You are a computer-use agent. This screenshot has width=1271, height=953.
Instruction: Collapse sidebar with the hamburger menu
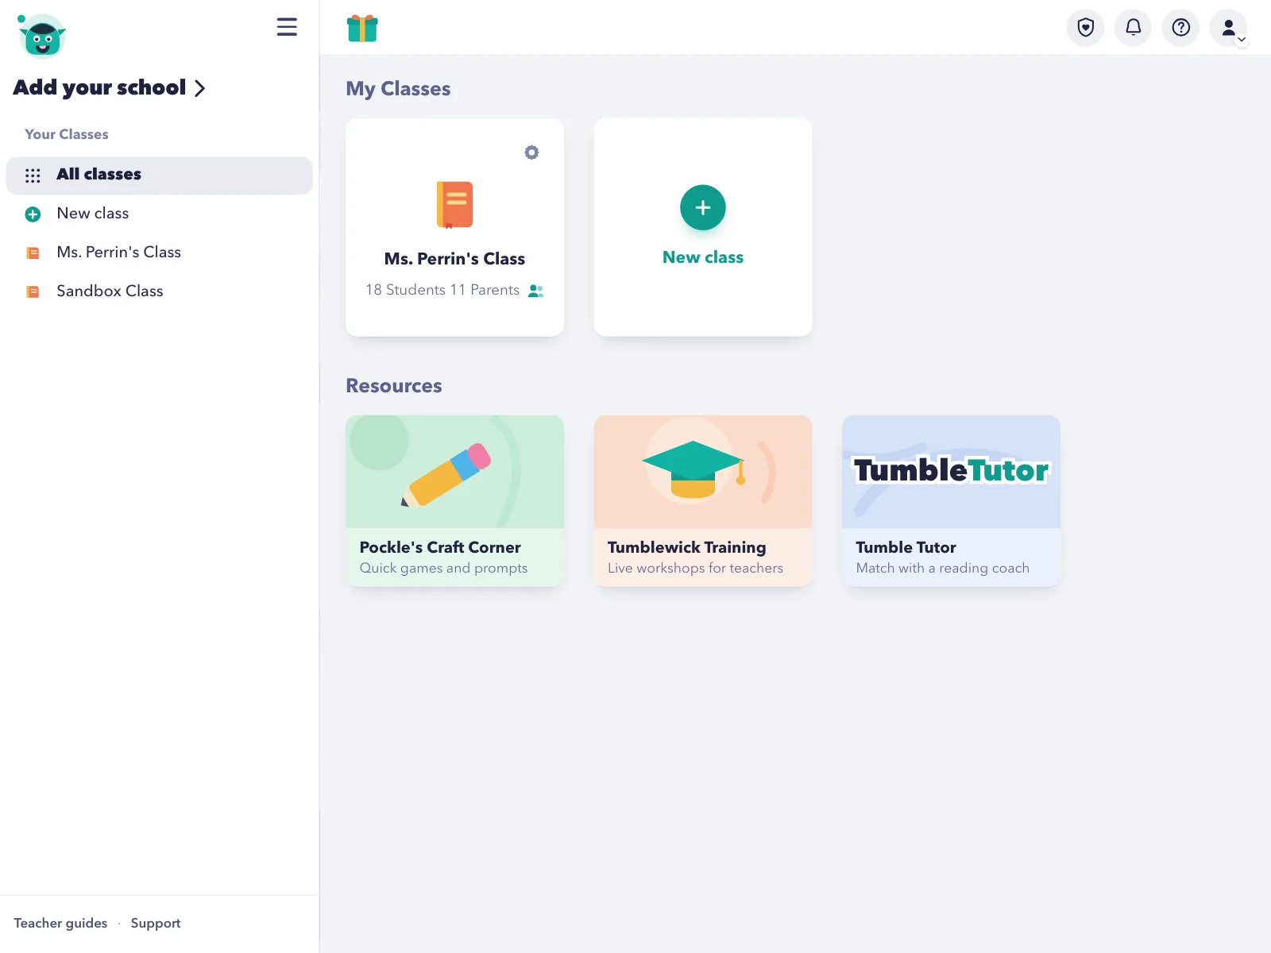click(x=287, y=27)
